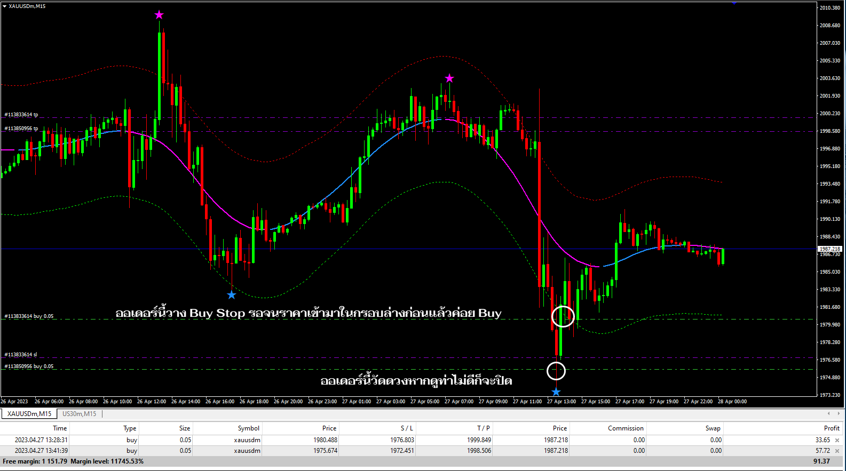Sort trades by the Profit column header
Screen dimensions: 846x471
[x=831, y=428]
